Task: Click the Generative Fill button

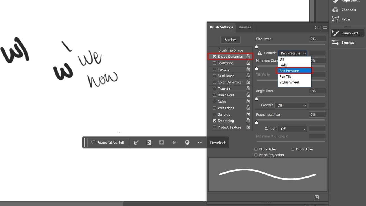Action: [x=108, y=142]
